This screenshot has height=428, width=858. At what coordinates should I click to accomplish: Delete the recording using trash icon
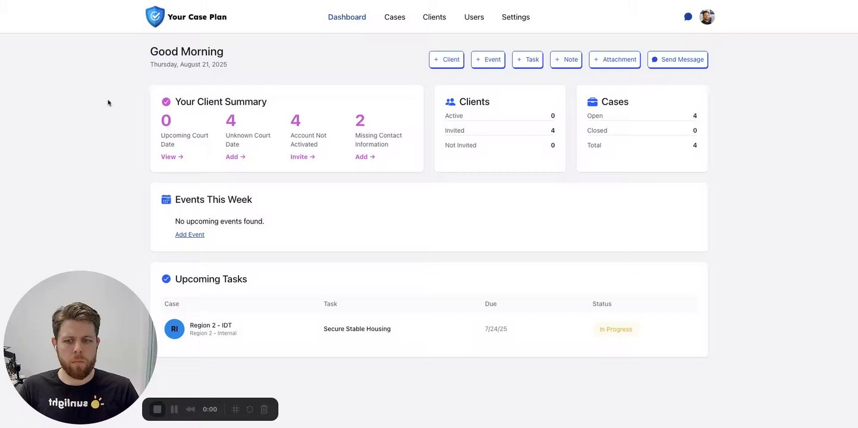[x=265, y=410]
